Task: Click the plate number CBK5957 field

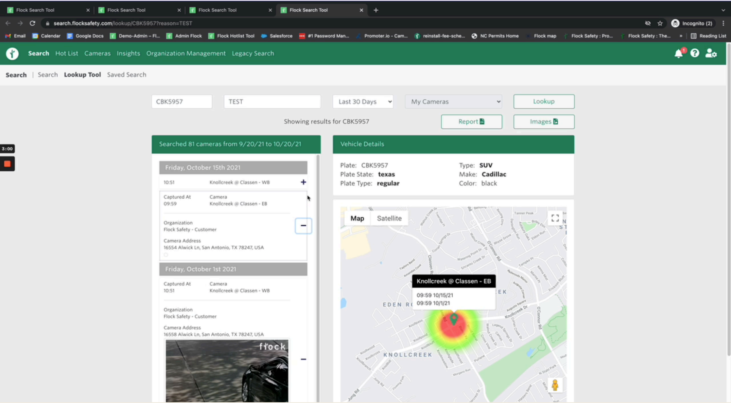Action: pos(182,102)
